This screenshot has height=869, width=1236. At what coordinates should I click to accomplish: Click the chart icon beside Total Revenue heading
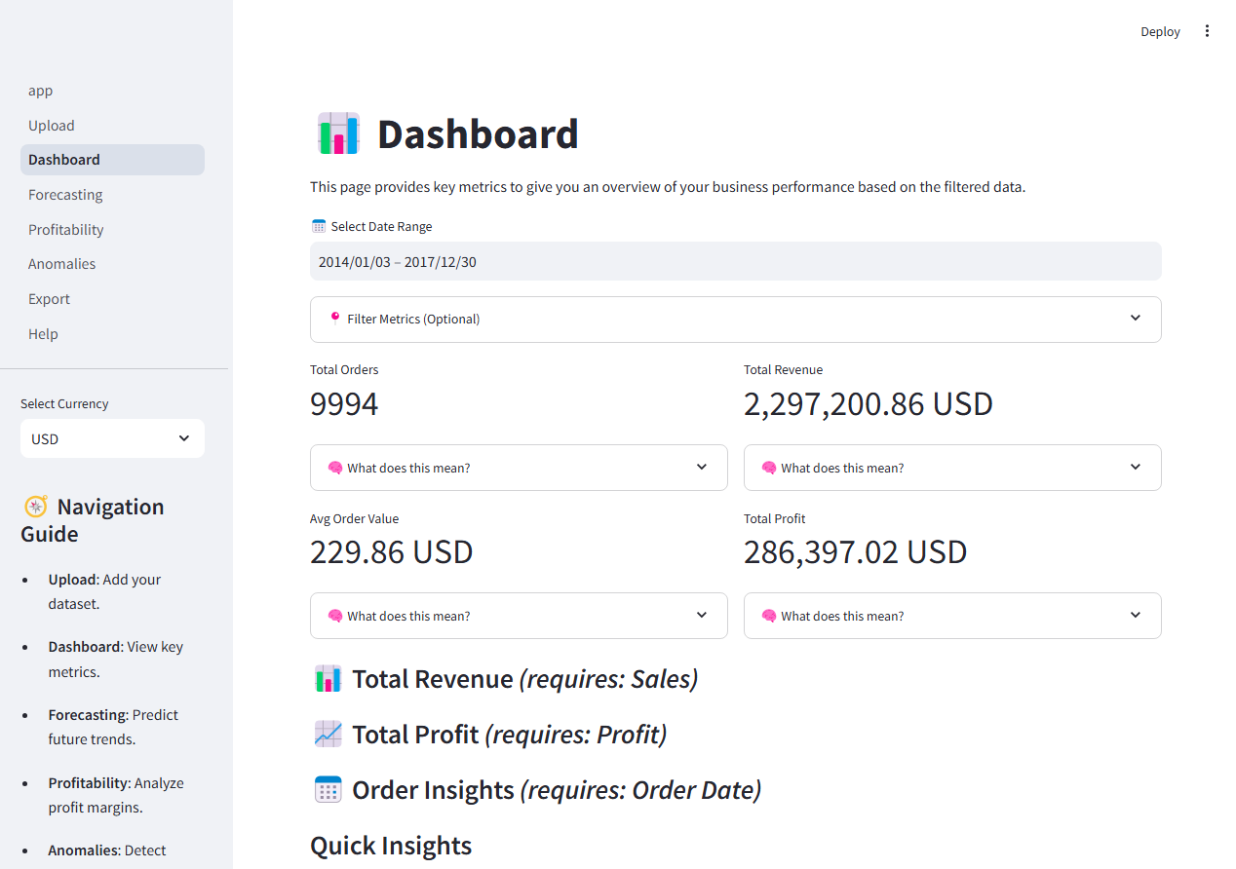328,678
